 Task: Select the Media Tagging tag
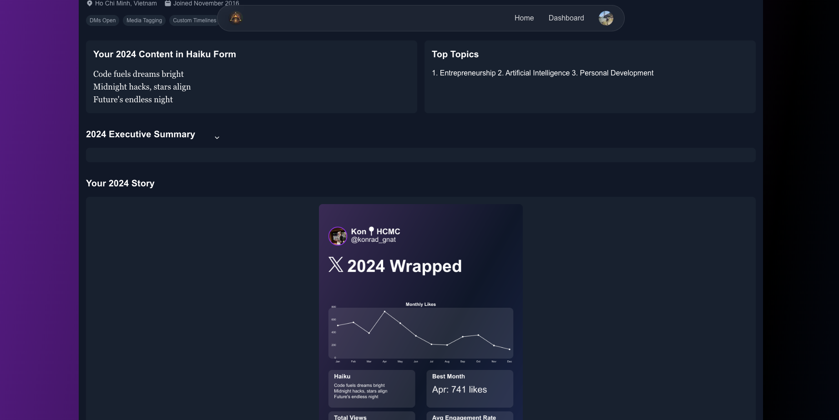pos(144,20)
